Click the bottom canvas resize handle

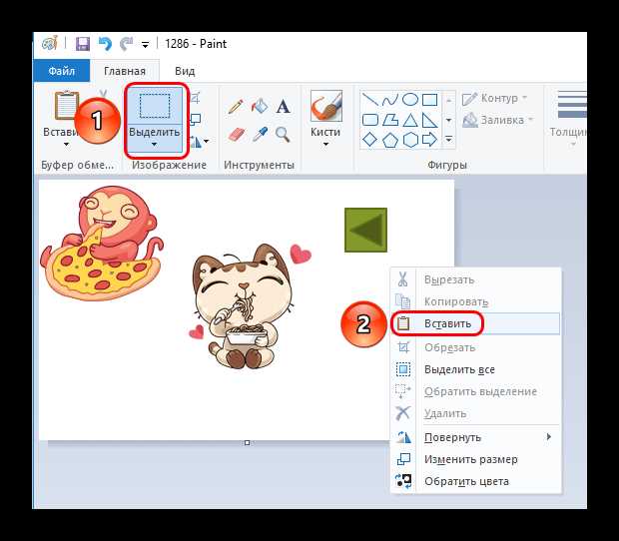(248, 443)
